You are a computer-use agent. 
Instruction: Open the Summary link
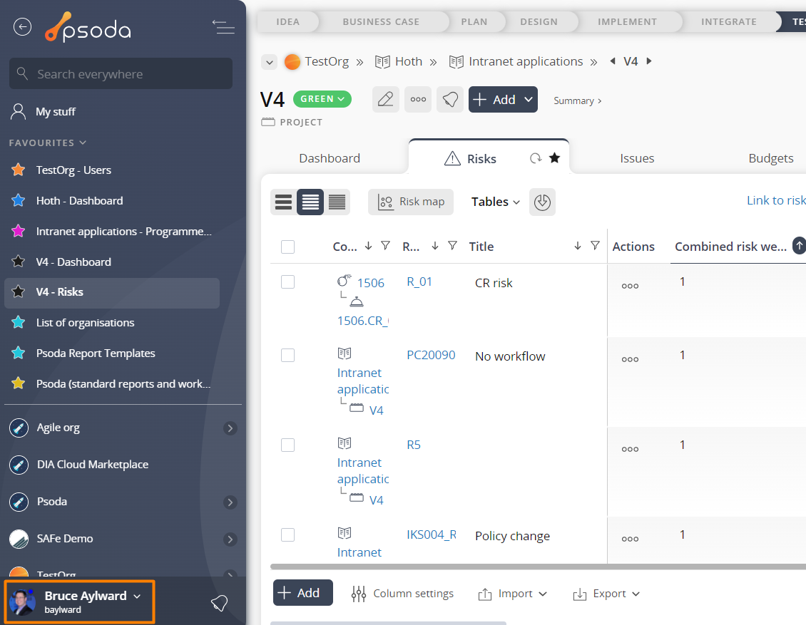577,100
